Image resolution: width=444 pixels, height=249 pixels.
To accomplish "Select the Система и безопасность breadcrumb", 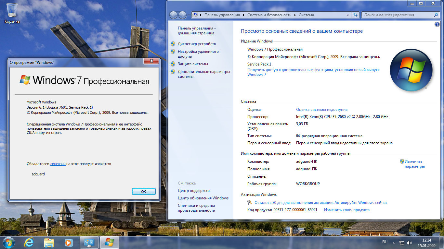I will click(x=269, y=15).
